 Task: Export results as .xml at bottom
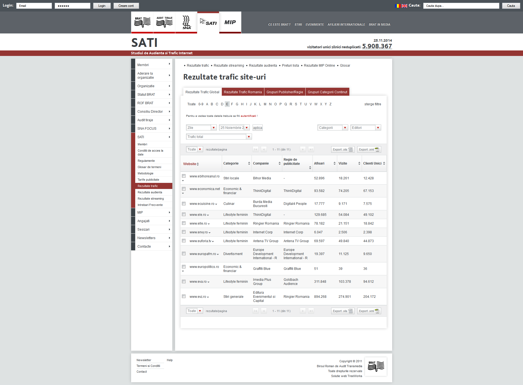pyautogui.click(x=369, y=311)
